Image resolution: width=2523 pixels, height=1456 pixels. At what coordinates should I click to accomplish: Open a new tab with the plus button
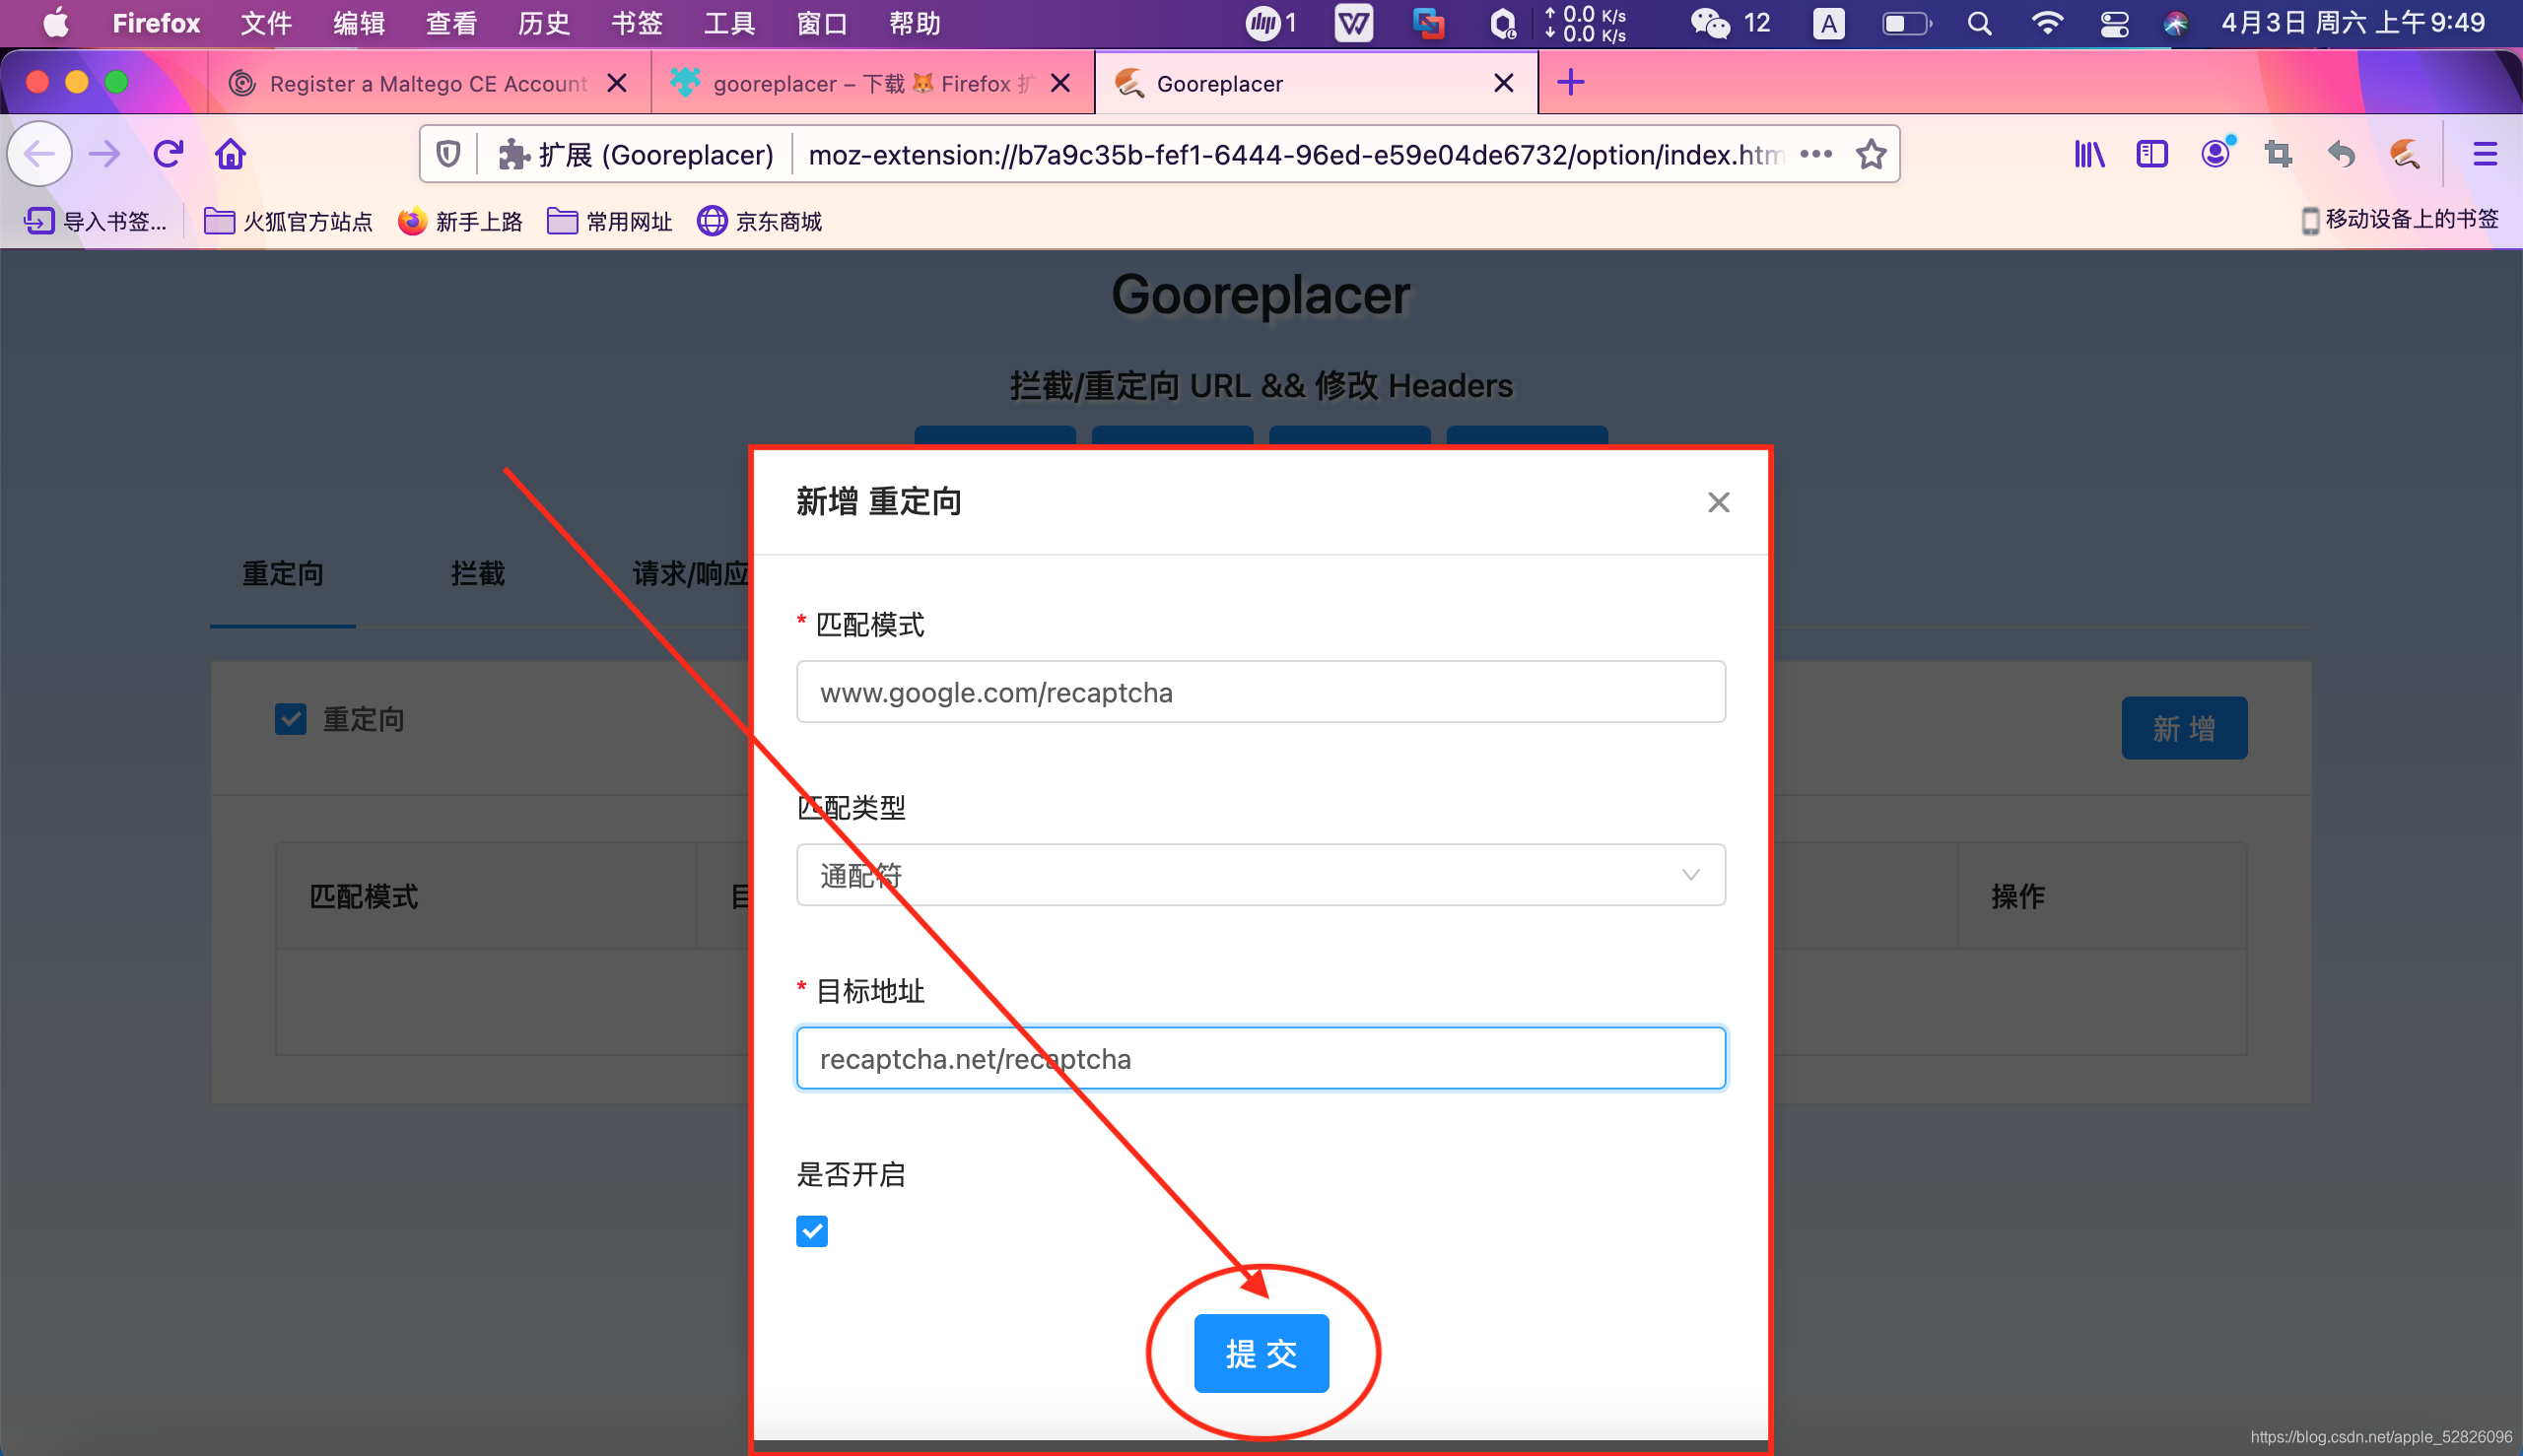(x=1571, y=82)
